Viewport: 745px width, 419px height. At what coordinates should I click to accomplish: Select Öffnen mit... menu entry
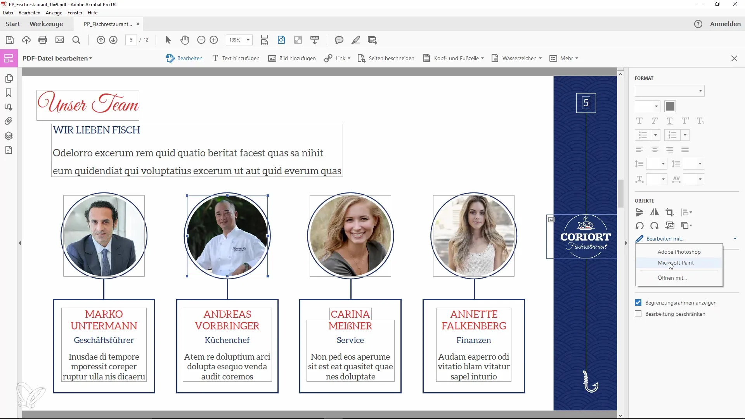coord(679,278)
